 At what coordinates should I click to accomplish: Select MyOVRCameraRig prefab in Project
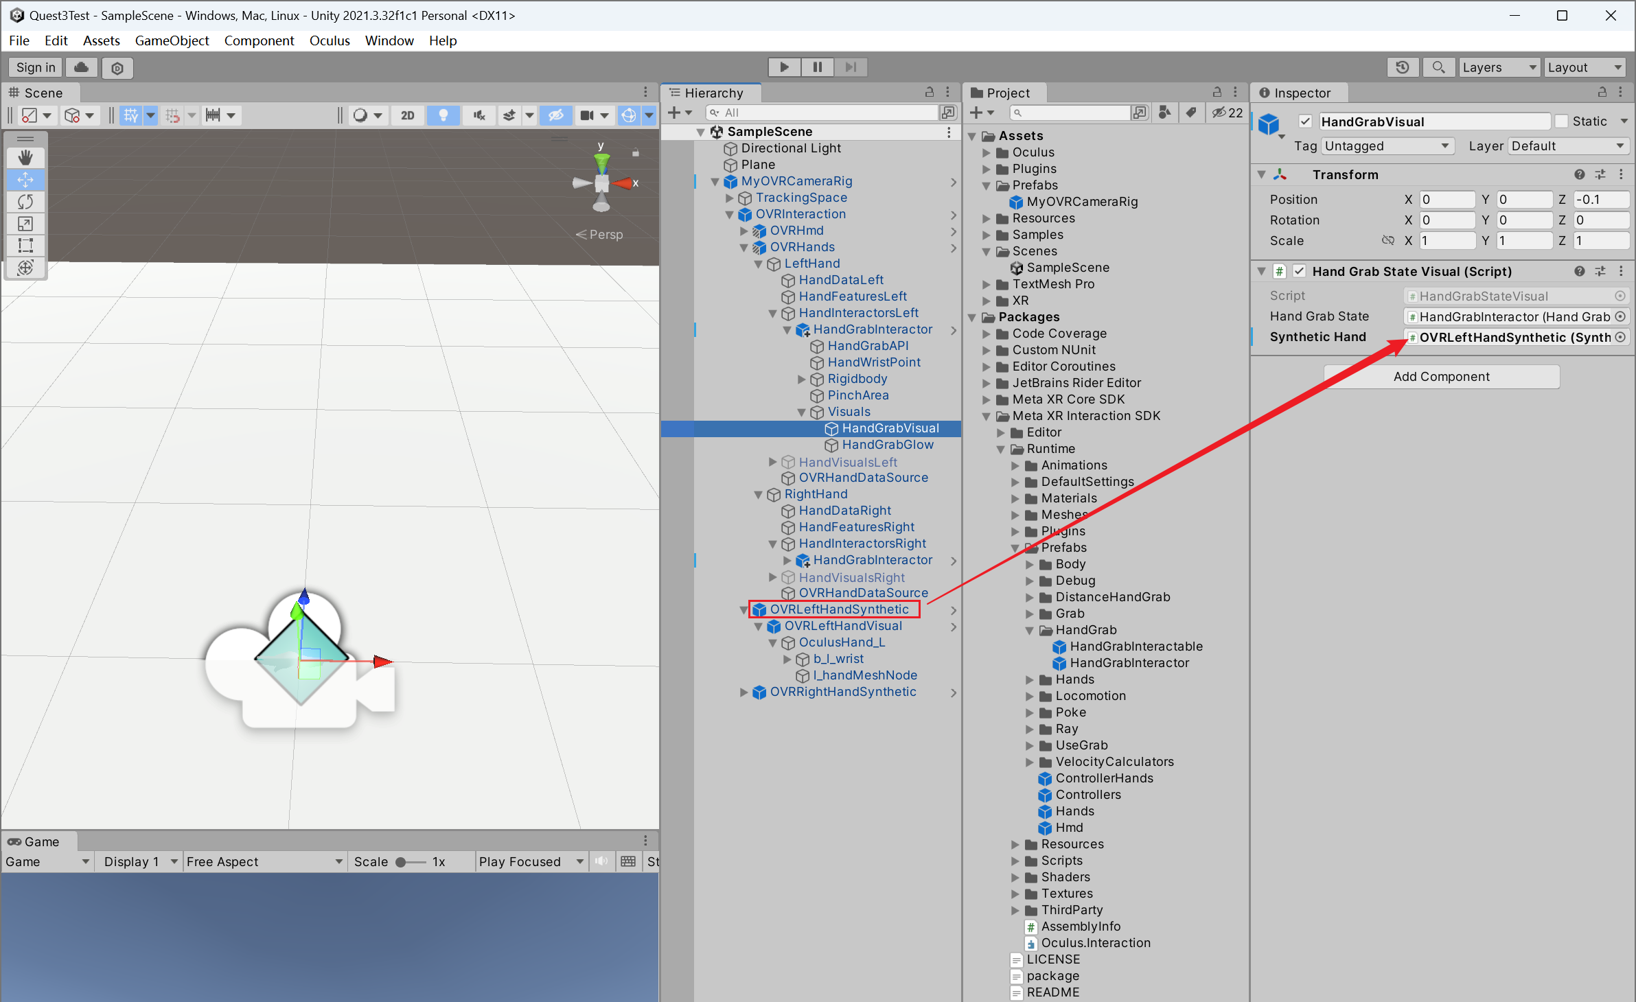point(1082,202)
